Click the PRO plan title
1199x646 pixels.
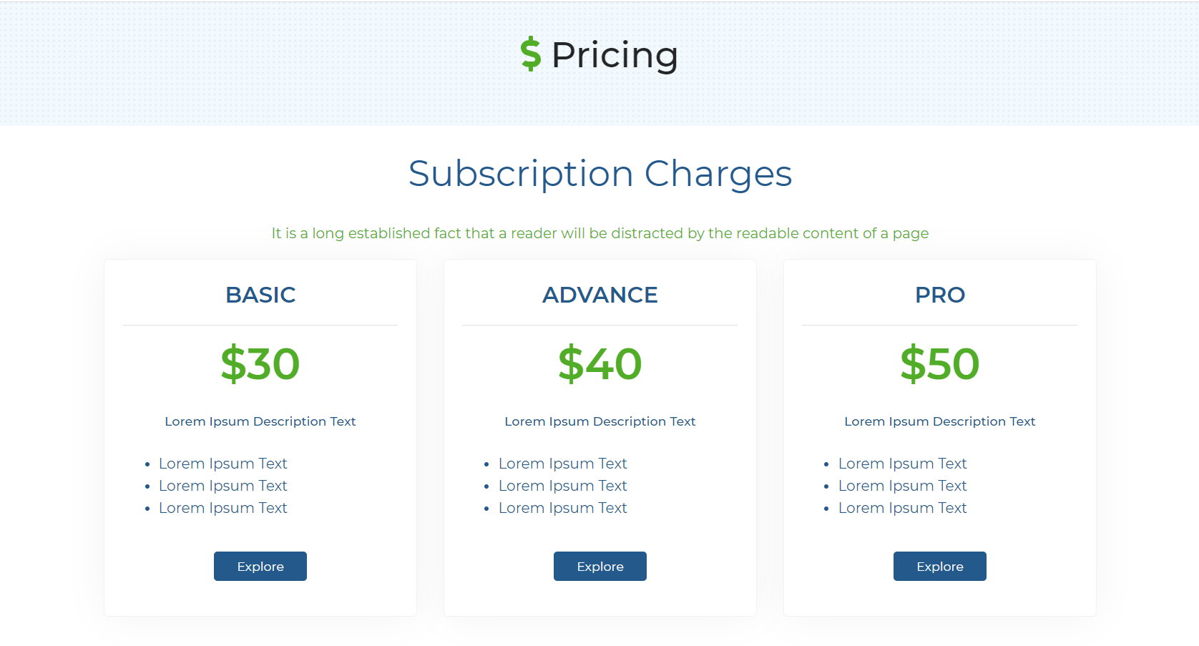939,294
